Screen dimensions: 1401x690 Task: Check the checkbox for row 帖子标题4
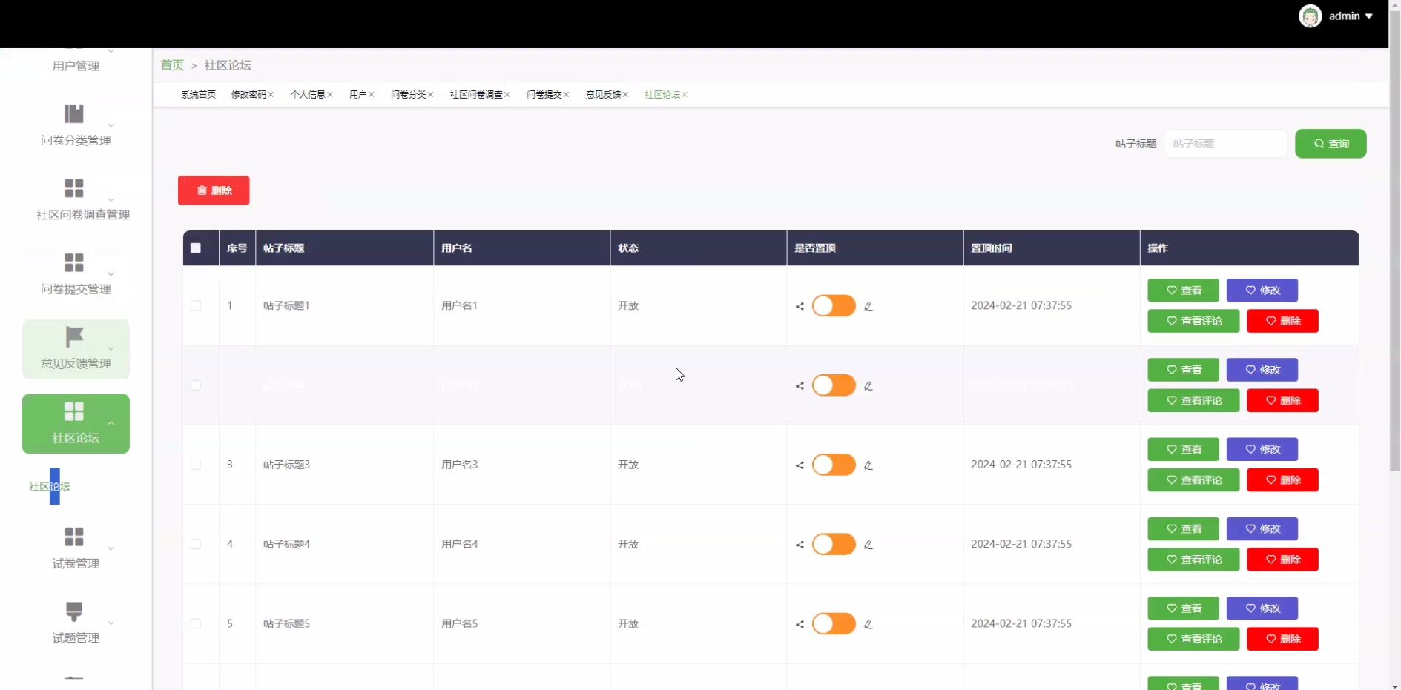(196, 544)
